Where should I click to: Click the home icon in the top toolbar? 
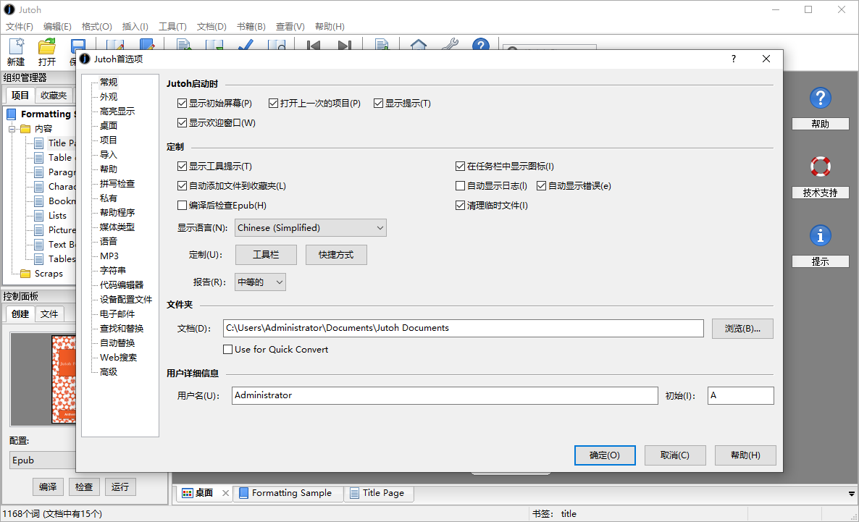click(x=419, y=45)
